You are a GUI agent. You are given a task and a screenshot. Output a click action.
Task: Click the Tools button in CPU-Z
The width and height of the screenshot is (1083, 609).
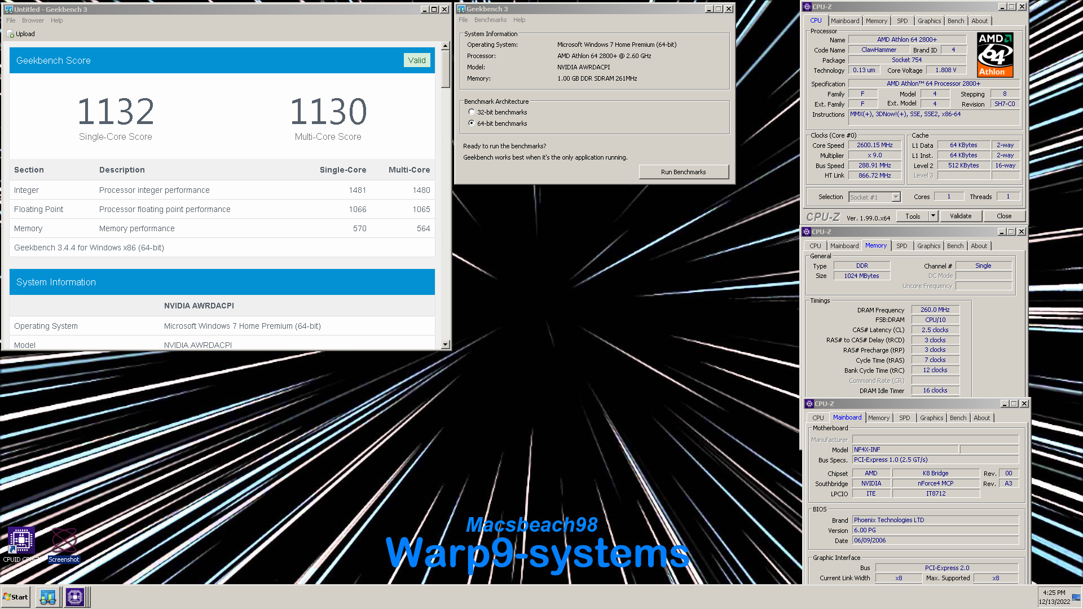[x=912, y=216]
